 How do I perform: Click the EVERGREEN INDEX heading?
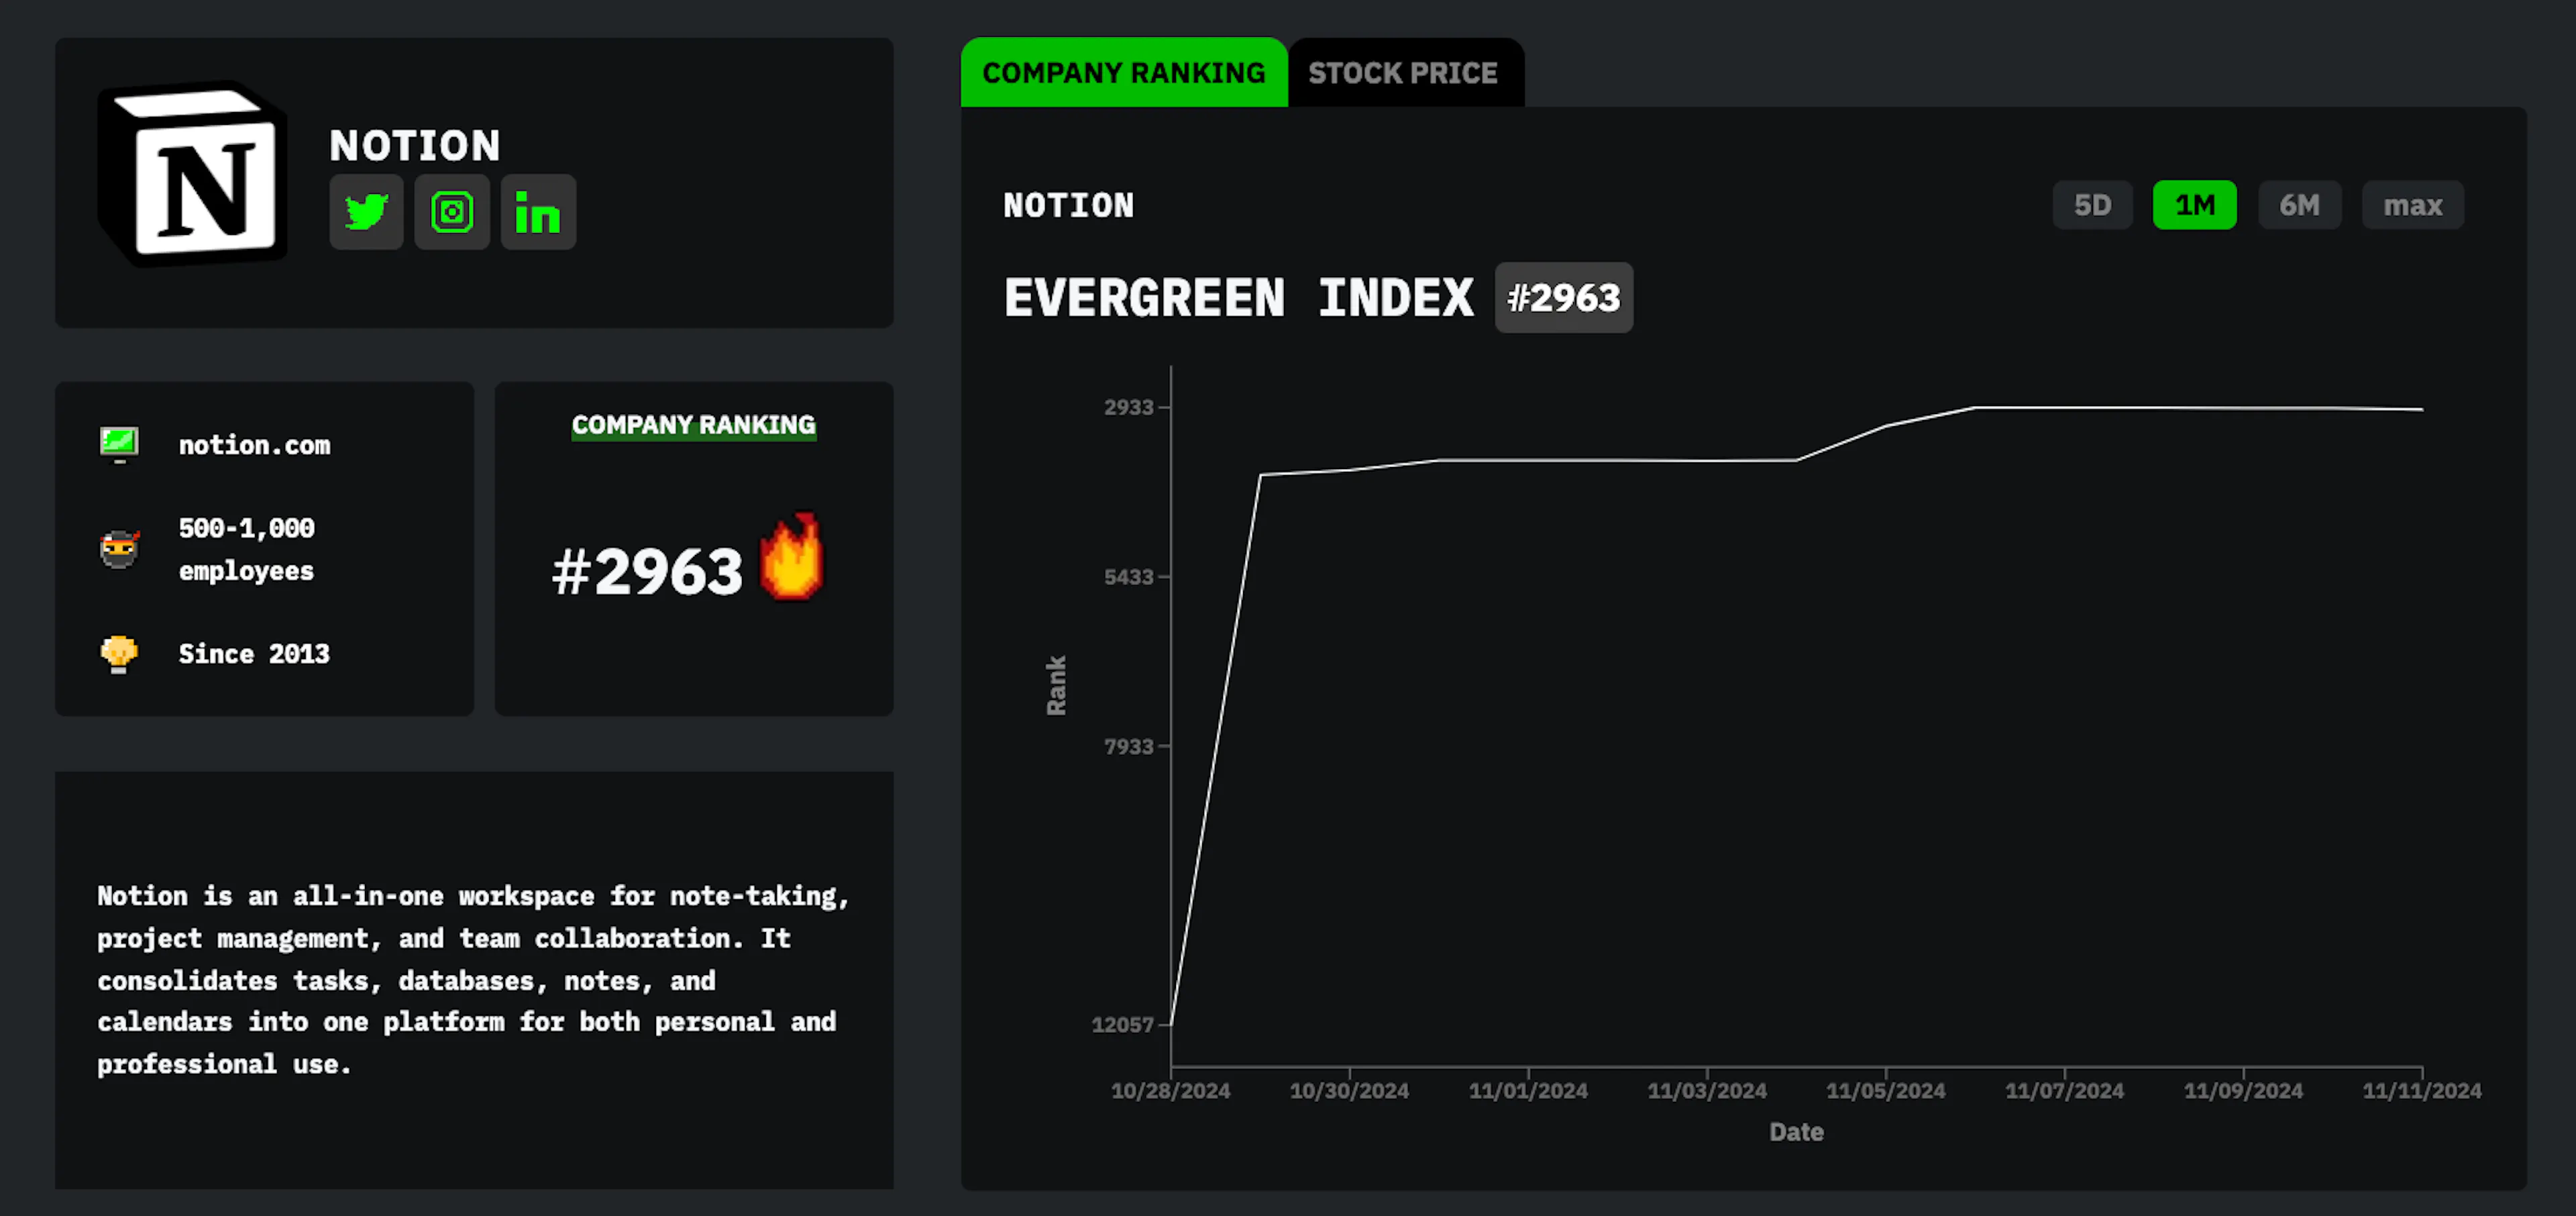1238,298
